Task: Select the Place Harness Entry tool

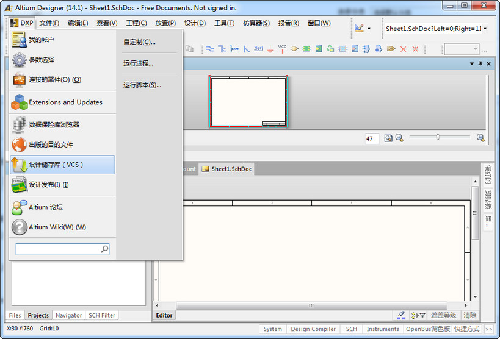Action: click(379, 49)
